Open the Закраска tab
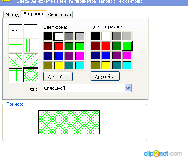Screen dimensions: 188x158 [33, 14]
